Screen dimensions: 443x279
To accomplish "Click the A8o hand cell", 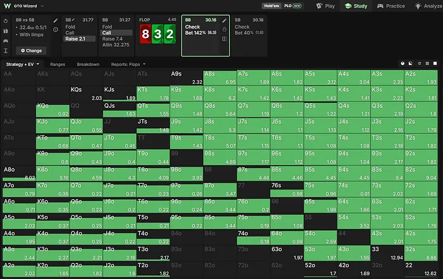I will (19, 174).
